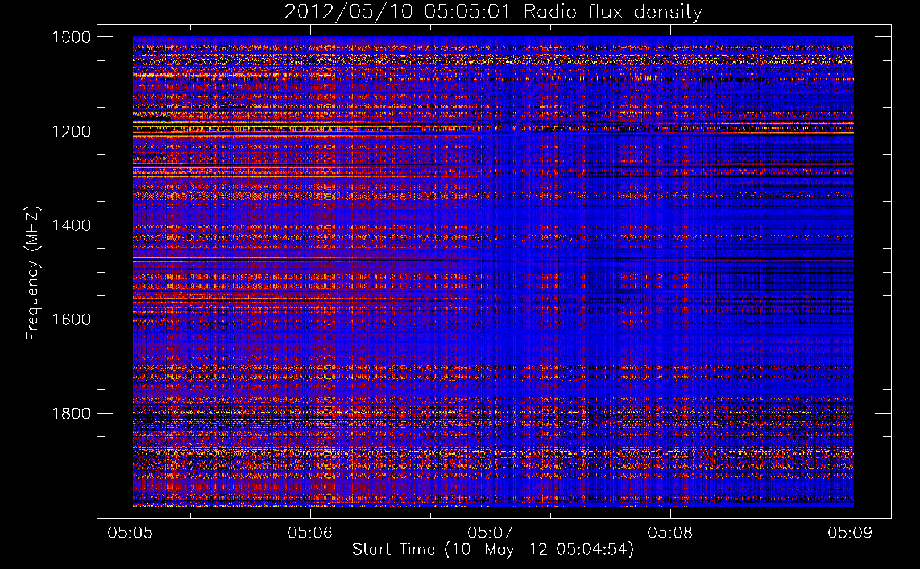The width and height of the screenshot is (920, 569).
Task: Click the 1000 frequency tick label
Action: 71,37
